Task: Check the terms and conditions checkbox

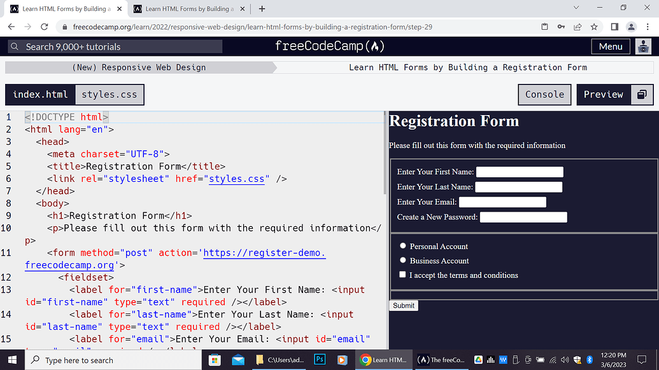Action: tap(402, 274)
